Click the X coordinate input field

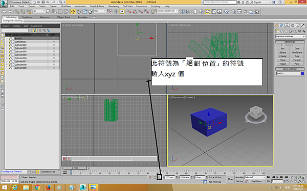point(170,177)
